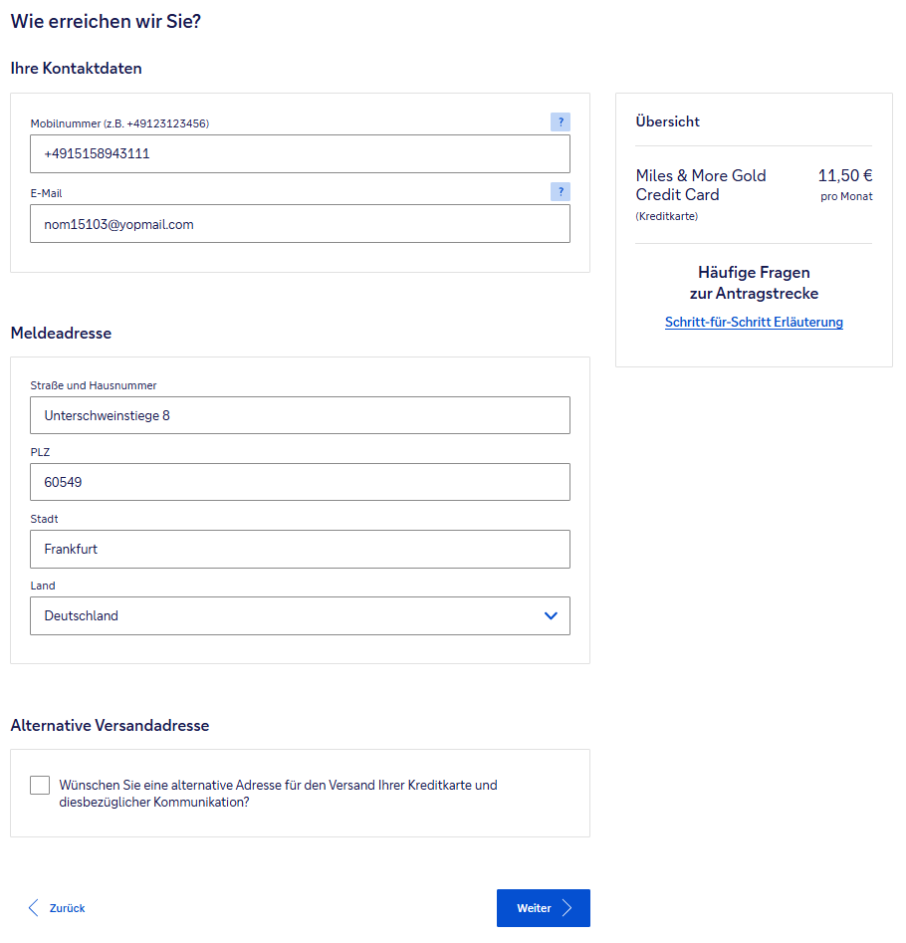Open help tooltip for Mobilnummer field
Viewport: 906px width, 943px height.
pos(561,122)
